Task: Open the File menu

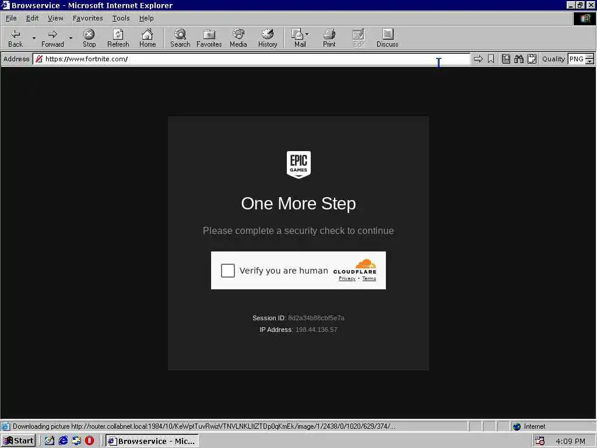Action: (x=11, y=18)
